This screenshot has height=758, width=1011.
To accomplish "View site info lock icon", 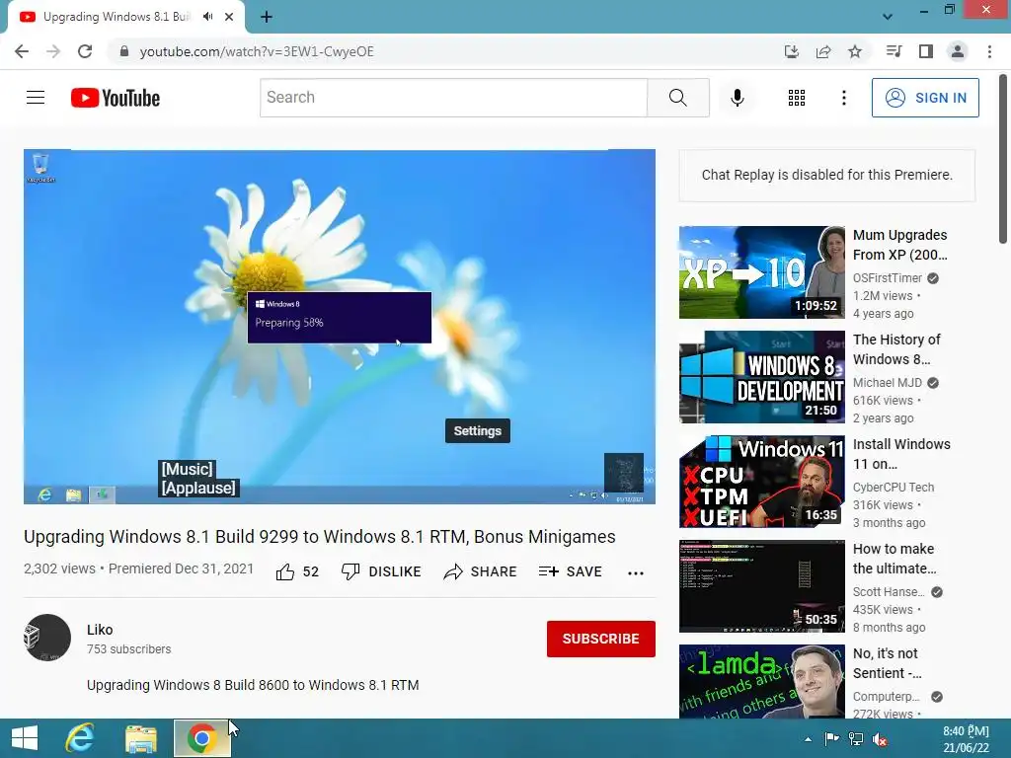I will (x=124, y=51).
